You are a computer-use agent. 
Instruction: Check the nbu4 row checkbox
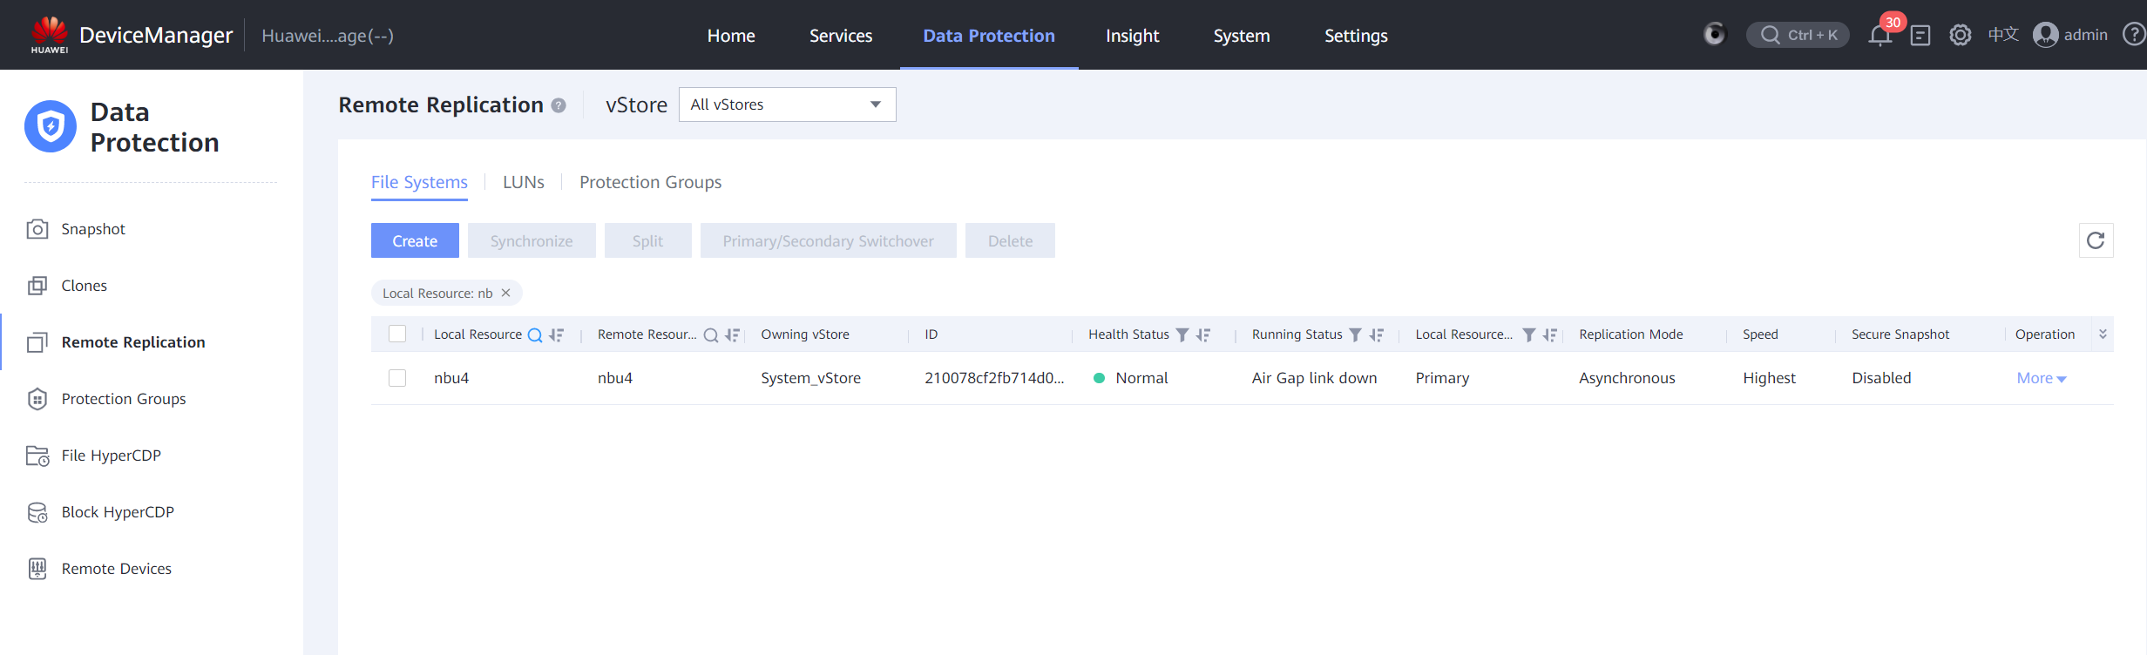tap(397, 378)
